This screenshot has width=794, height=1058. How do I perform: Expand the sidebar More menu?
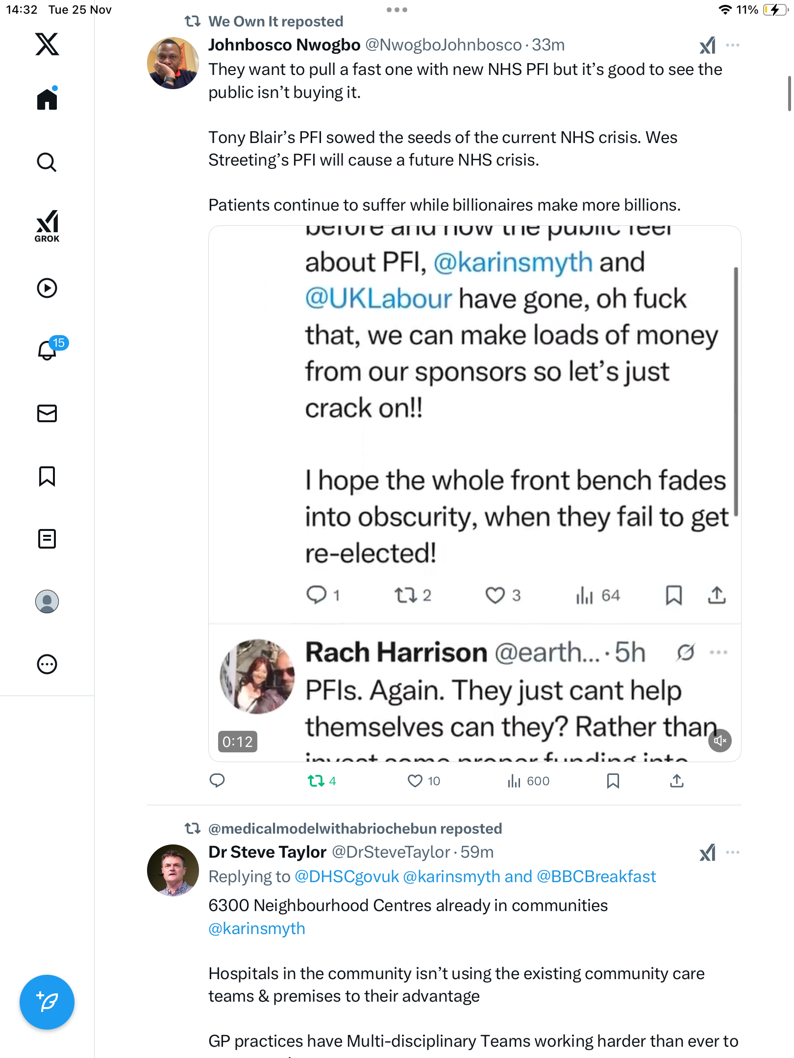tap(47, 664)
